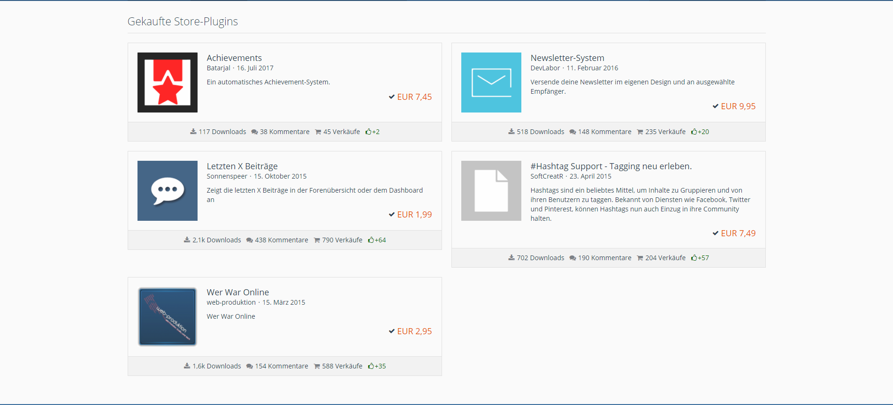The image size is (893, 405).
Task: Click the thumbs-up +64 likes icon
Action: point(371,240)
